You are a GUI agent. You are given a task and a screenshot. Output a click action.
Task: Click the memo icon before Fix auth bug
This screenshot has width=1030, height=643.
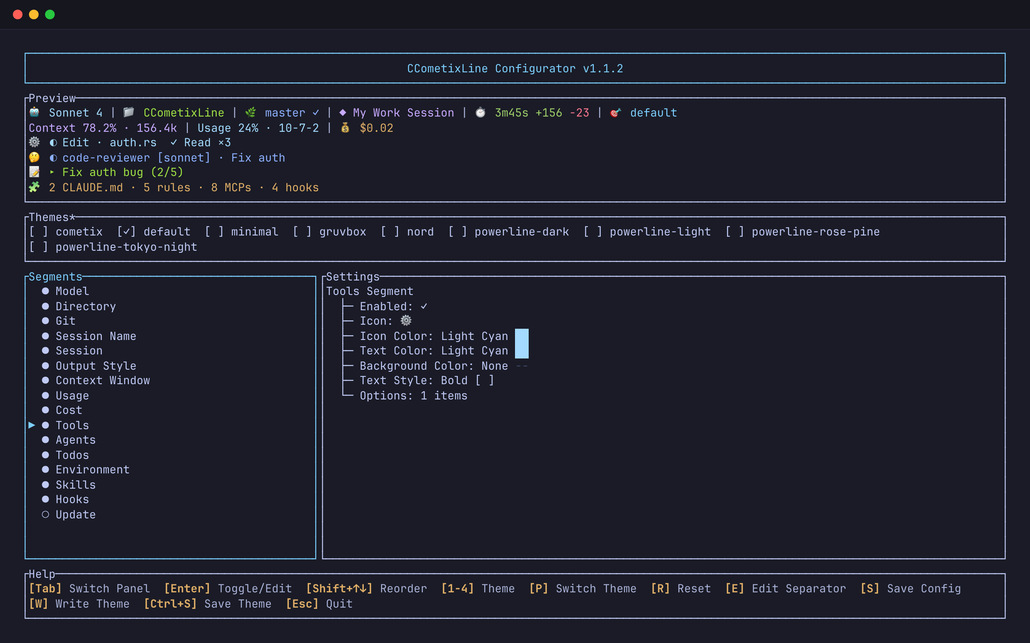35,172
